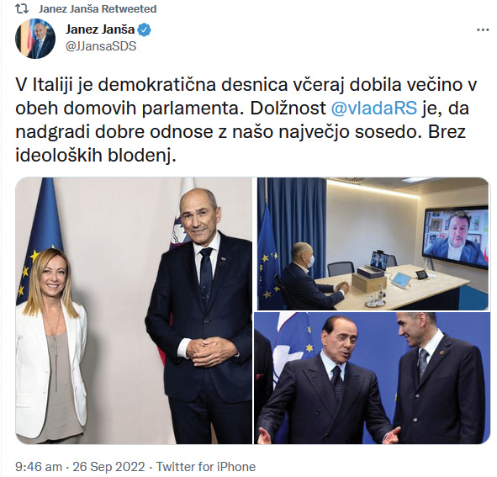This screenshot has width=497, height=477.
Task: Click the blue verified badge icon
Action: (145, 29)
